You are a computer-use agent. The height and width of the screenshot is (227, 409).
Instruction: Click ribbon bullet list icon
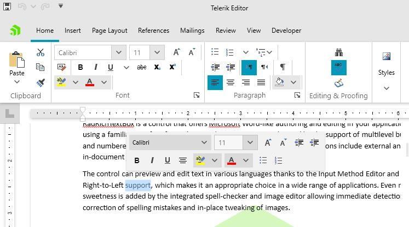[215, 52]
